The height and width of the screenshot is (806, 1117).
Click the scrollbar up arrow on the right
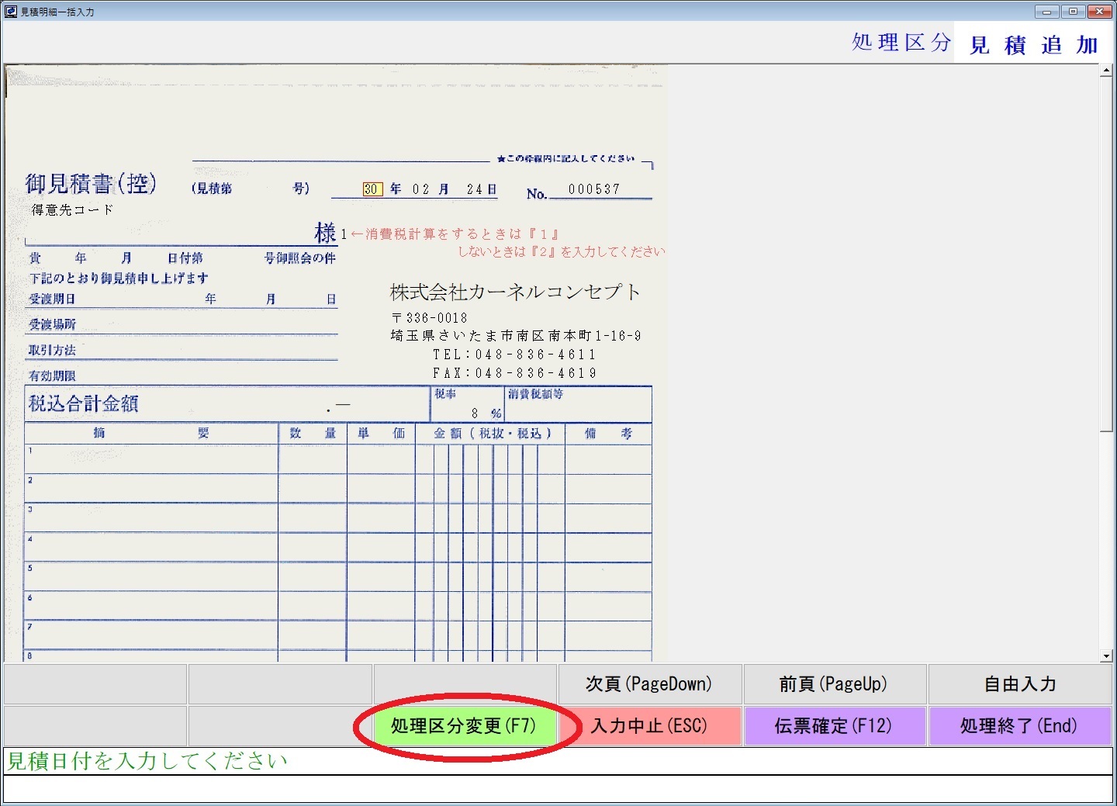coord(1105,70)
